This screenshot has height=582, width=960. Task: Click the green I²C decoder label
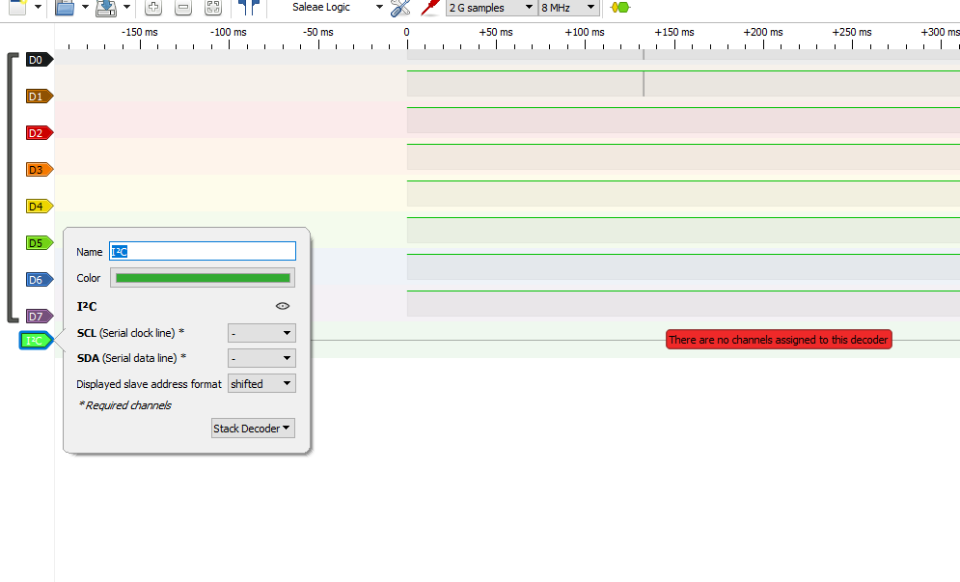click(36, 341)
